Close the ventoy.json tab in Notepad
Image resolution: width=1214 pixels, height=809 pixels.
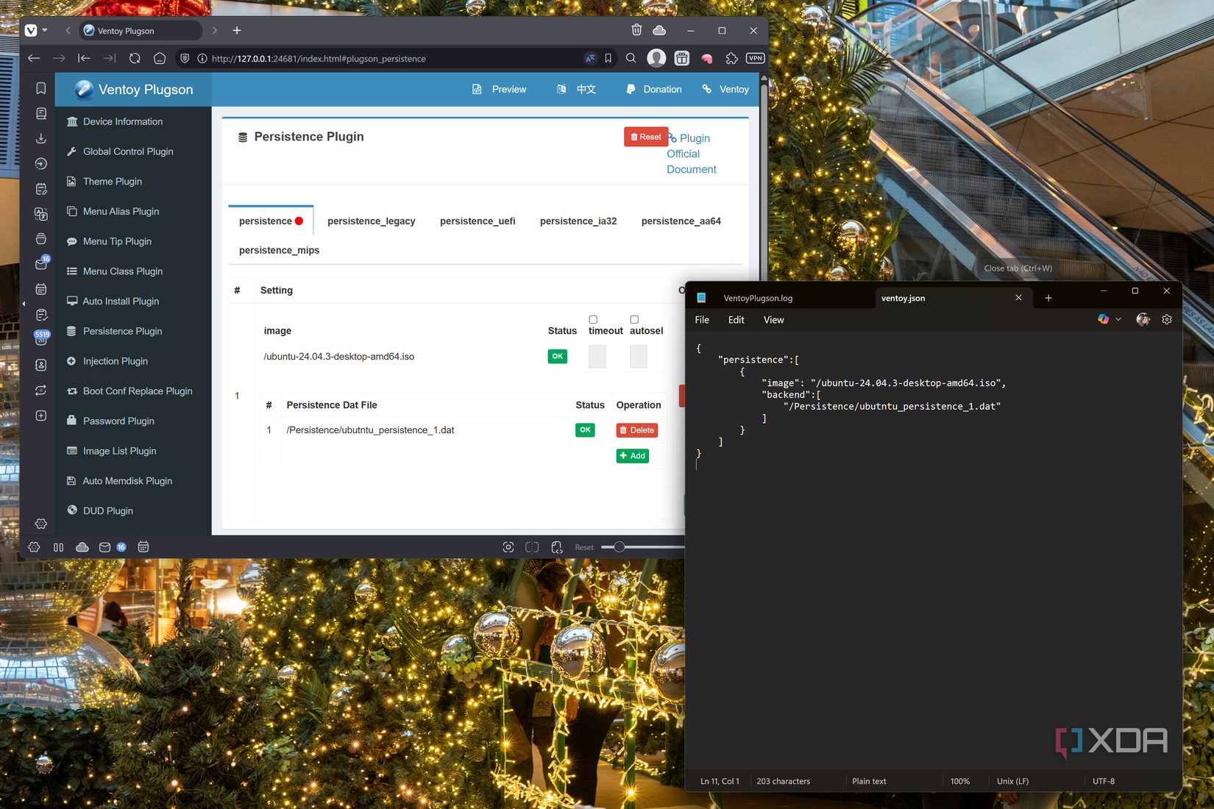[1018, 298]
